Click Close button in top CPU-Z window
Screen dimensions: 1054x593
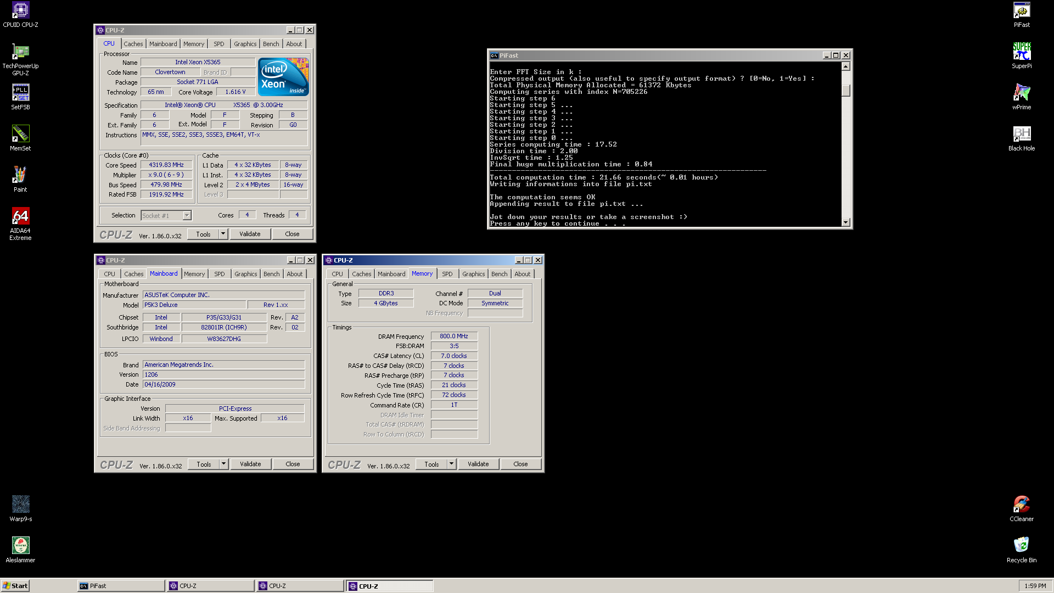(293, 234)
